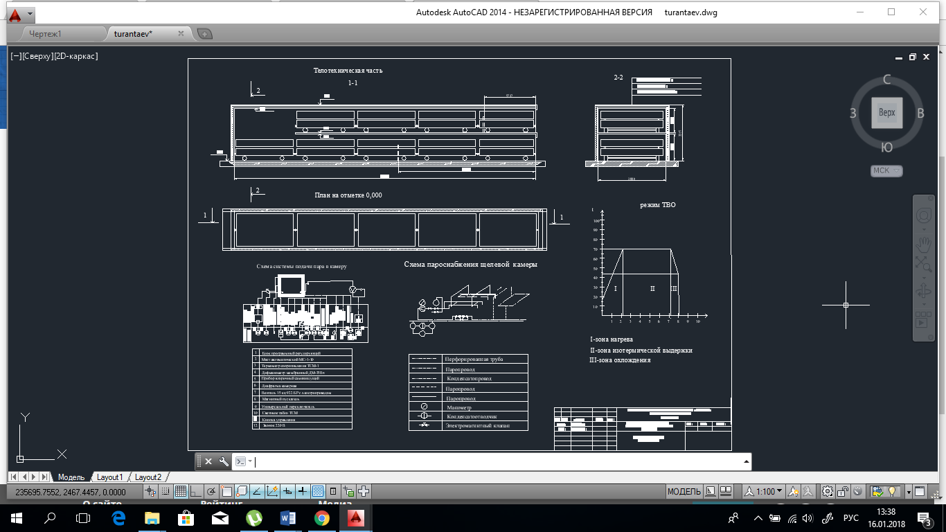Viewport: 946px width, 532px height.
Task: Open SteeringWheels from navigation bar
Action: click(x=924, y=215)
